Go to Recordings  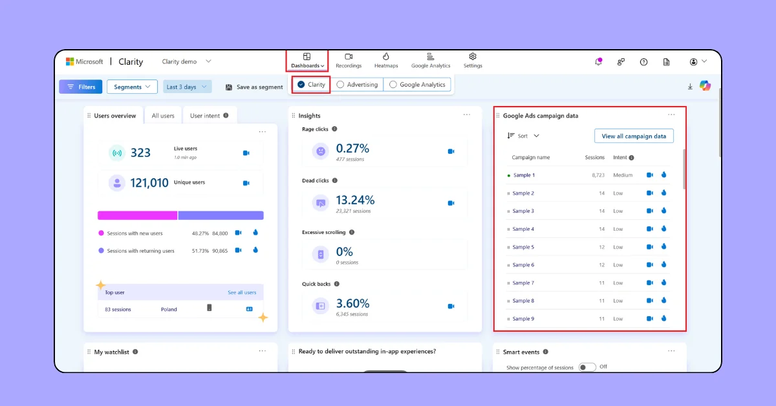349,61
